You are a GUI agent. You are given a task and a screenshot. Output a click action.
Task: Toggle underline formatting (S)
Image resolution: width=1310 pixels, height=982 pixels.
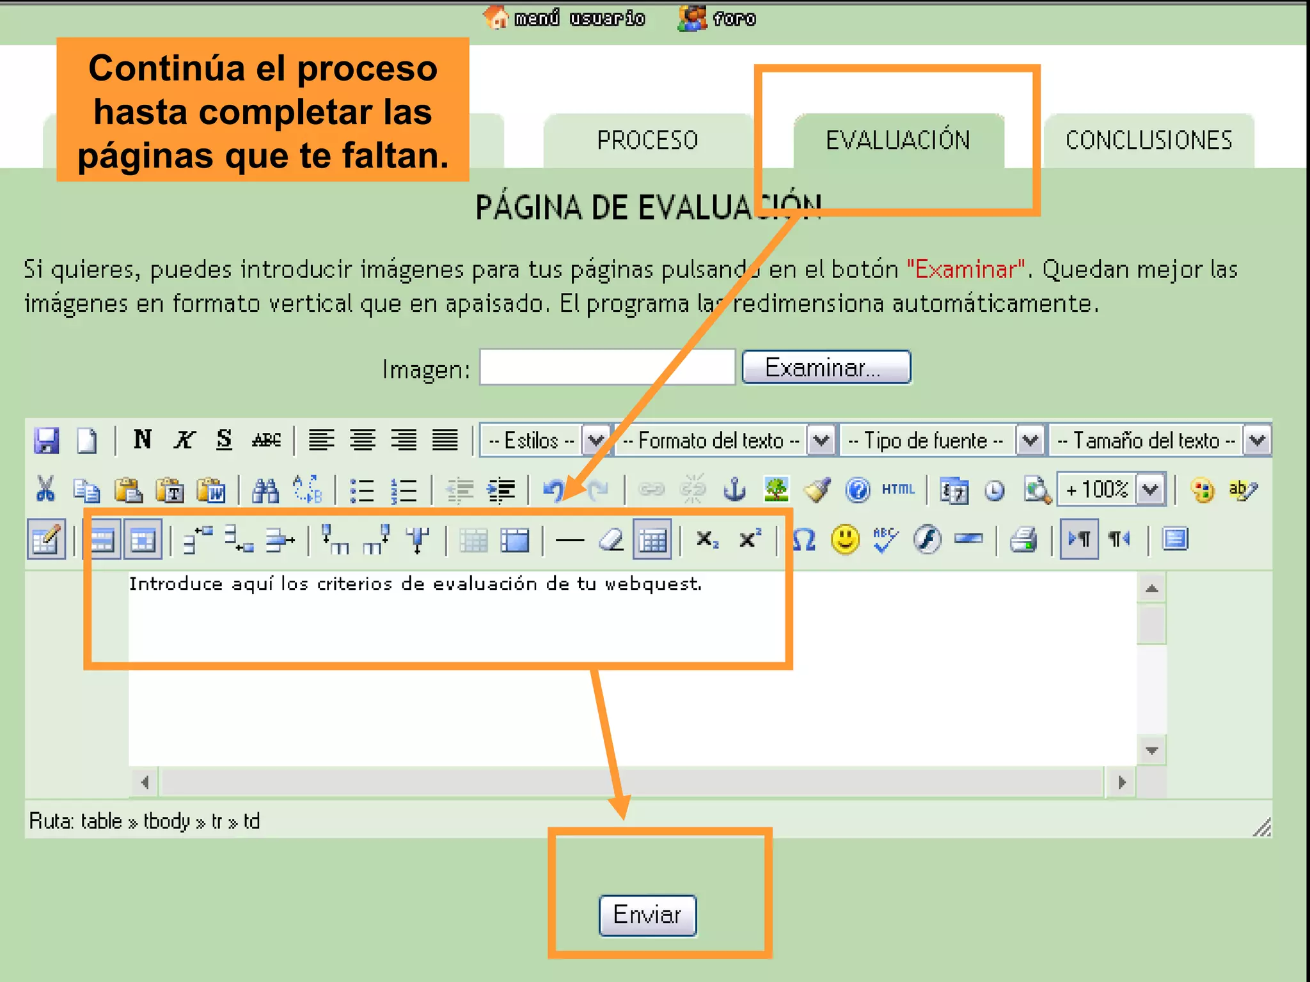pyautogui.click(x=224, y=440)
